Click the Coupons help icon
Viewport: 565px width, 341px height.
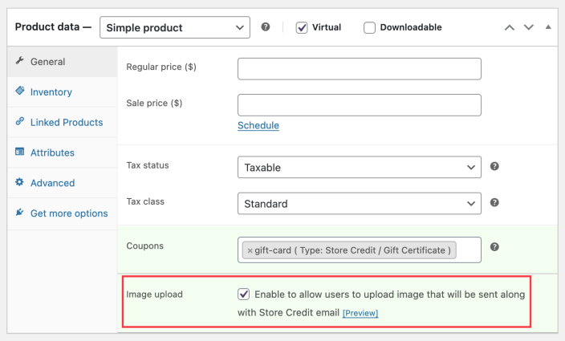coord(494,247)
